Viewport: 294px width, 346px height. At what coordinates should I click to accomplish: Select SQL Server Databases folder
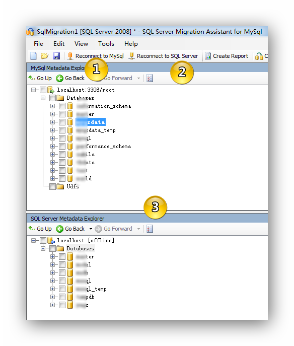80,248
